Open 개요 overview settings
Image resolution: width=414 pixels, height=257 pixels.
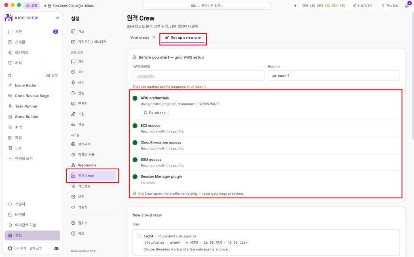click(x=92, y=32)
